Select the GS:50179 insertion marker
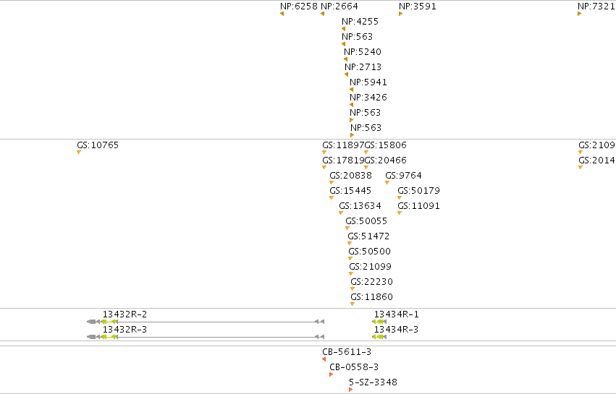Image resolution: width=616 pixels, height=394 pixels. 400,198
